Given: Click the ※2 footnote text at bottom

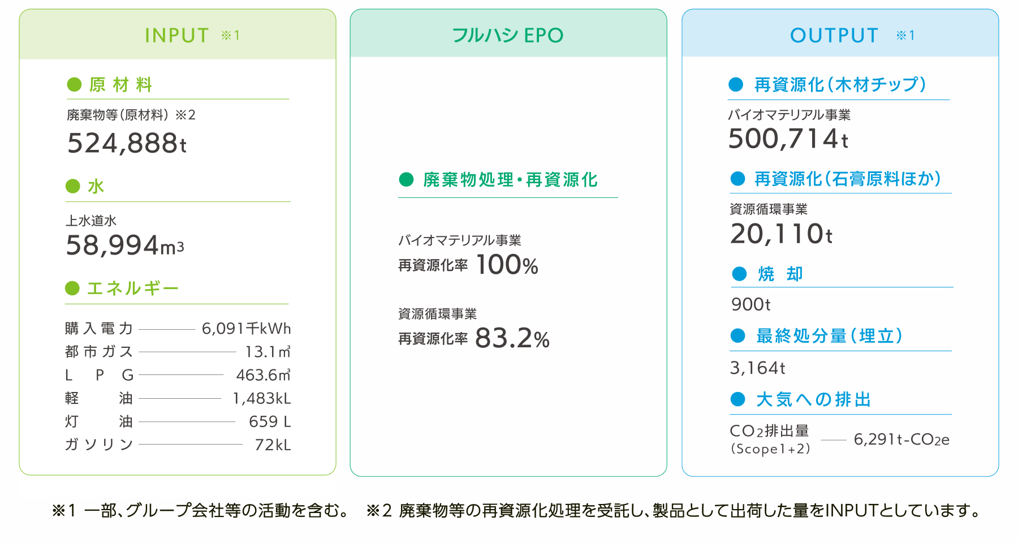Looking at the screenshot, I should click(x=673, y=511).
